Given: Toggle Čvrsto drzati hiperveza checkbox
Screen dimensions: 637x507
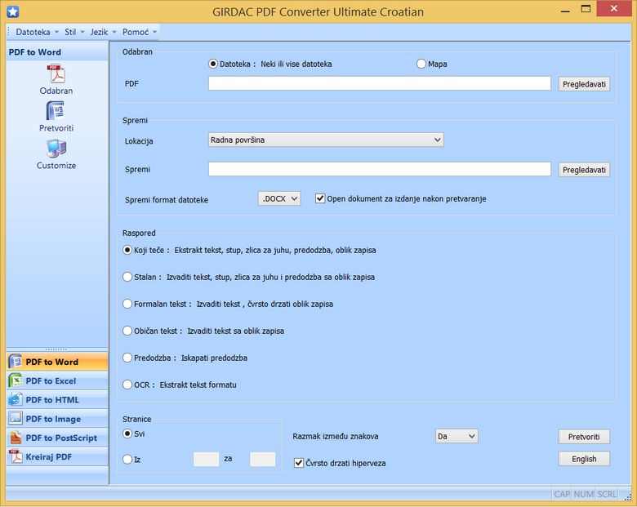Looking at the screenshot, I should (x=299, y=463).
